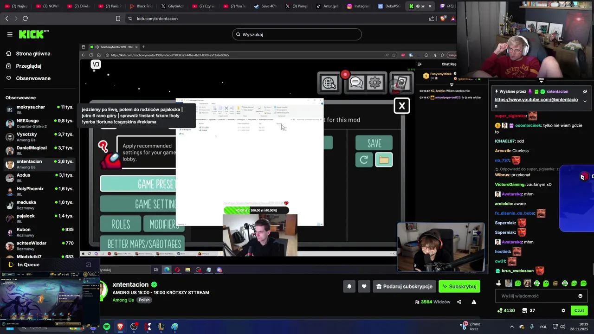Send message with Czat button
Screen dimensions: 594x334
click(x=579, y=311)
